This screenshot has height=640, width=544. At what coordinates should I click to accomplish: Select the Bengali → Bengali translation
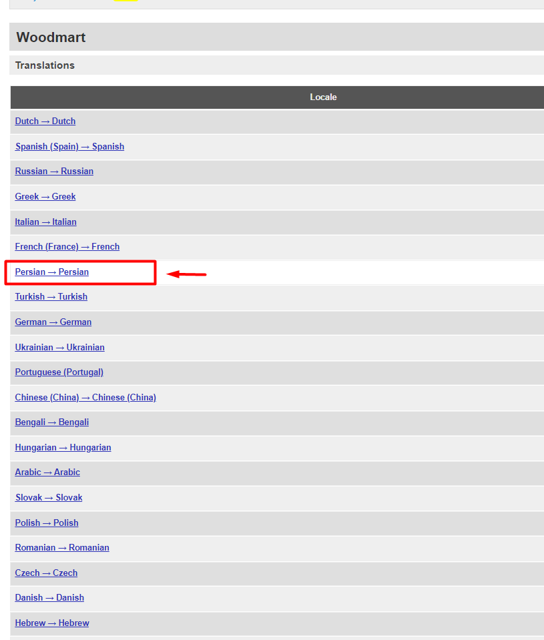(52, 422)
